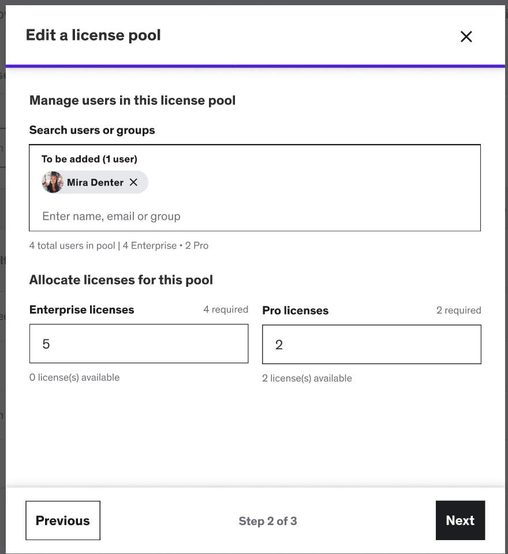Remove Mira Denter from users to be added

[x=133, y=182]
